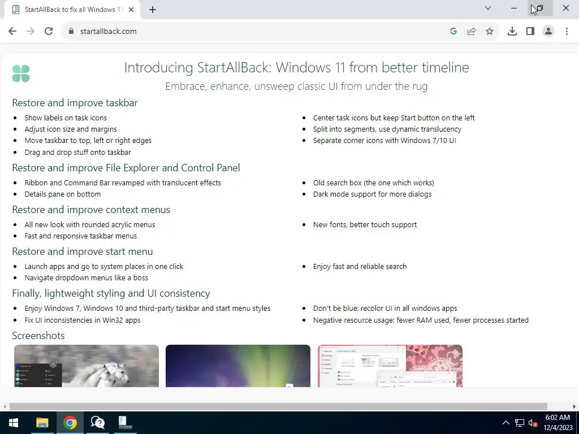Open the Google icon in address bar
579x434 pixels.
(x=453, y=32)
